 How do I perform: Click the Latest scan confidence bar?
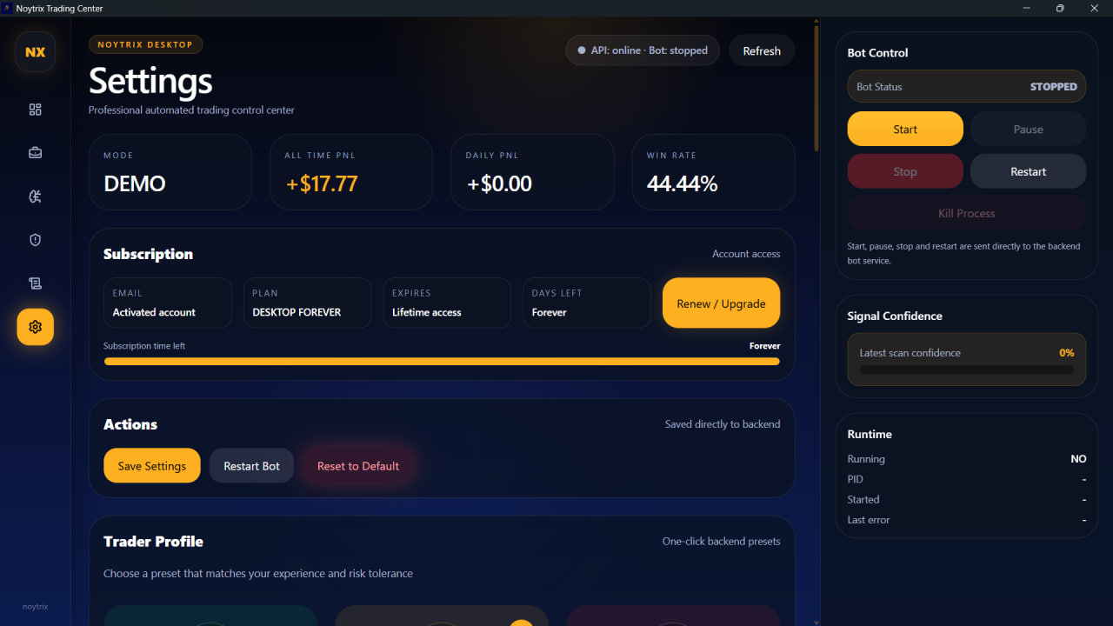coord(967,370)
